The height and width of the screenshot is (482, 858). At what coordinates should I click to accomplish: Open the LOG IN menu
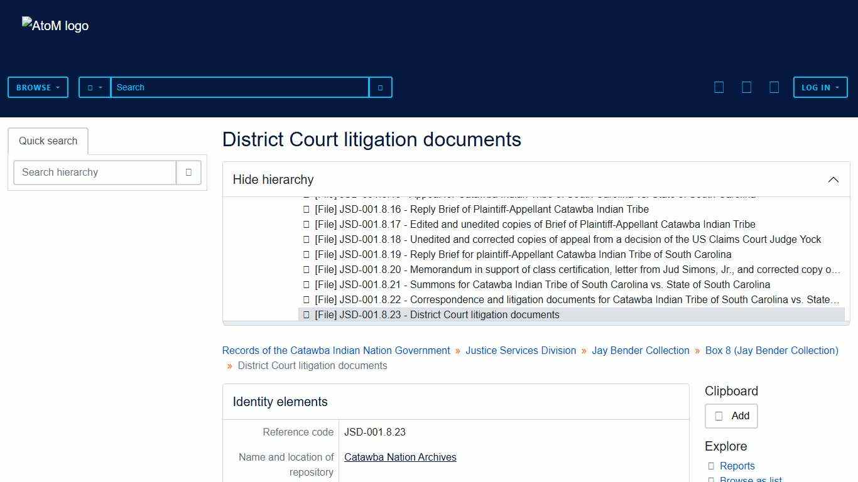820,87
